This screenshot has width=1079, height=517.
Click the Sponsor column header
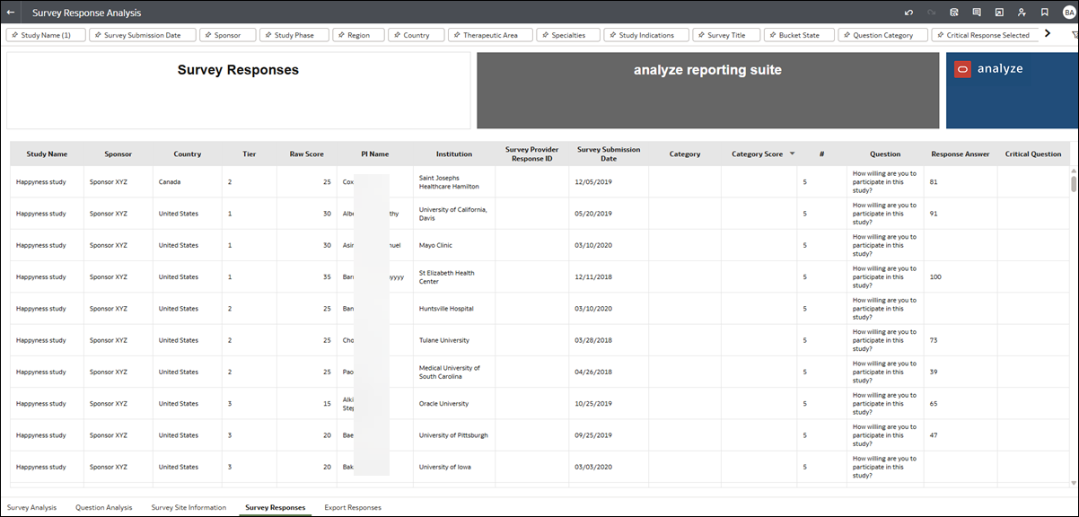pyautogui.click(x=118, y=153)
